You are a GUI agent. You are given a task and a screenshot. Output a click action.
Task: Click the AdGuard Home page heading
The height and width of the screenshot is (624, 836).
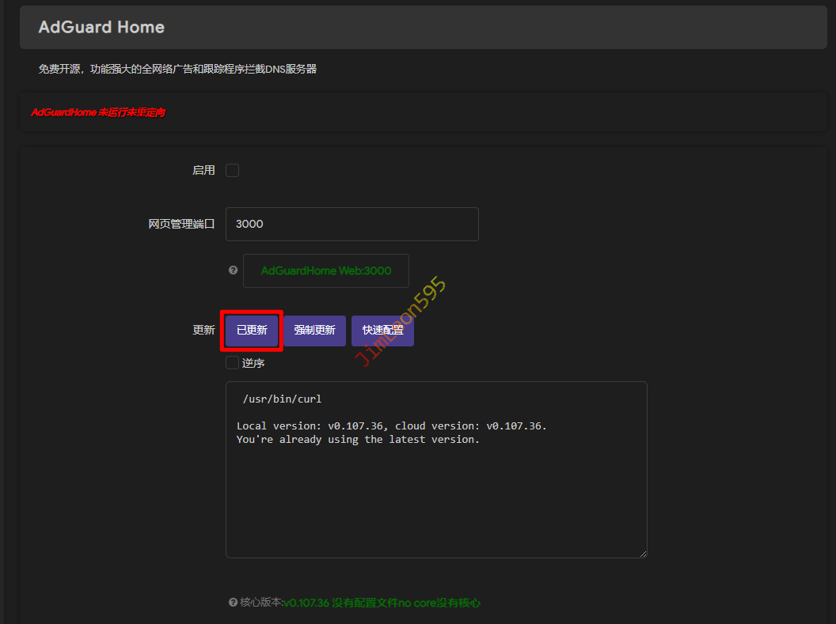[x=101, y=27]
